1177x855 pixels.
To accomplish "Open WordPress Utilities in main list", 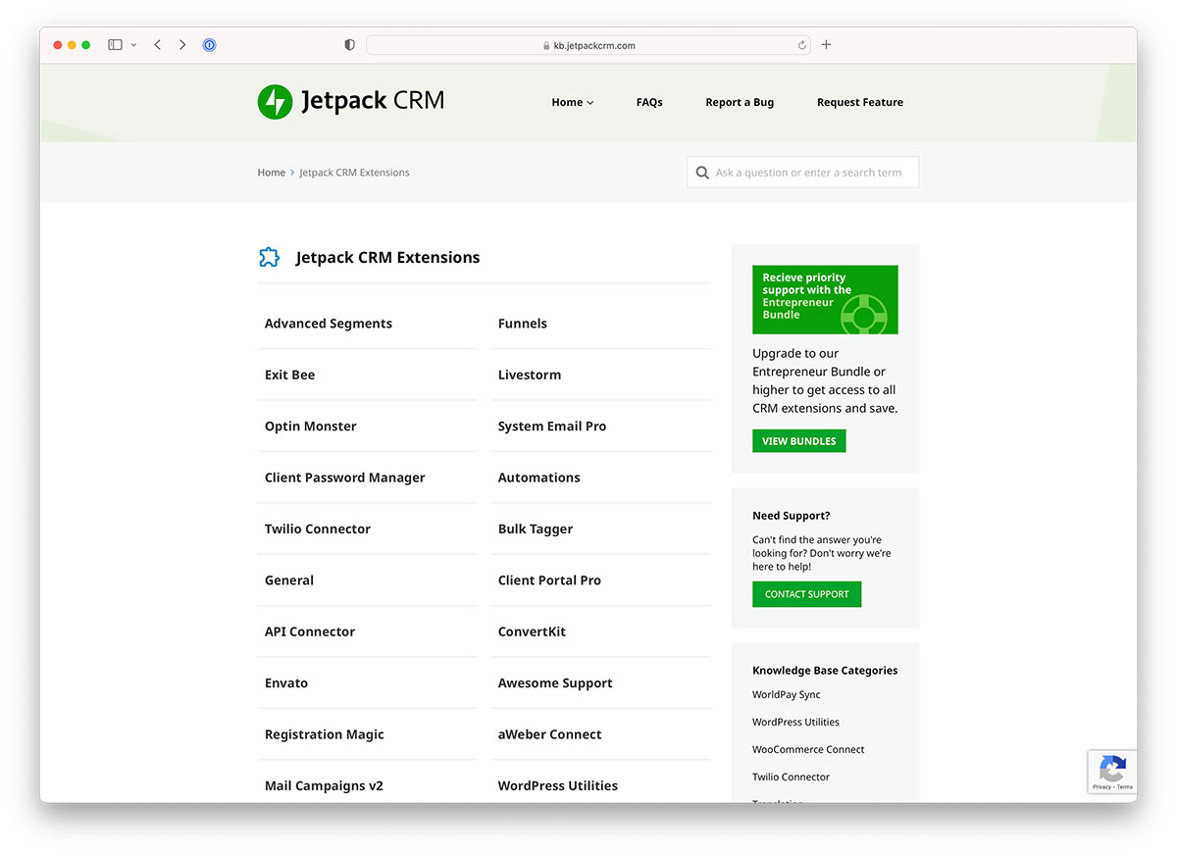I will click(558, 785).
